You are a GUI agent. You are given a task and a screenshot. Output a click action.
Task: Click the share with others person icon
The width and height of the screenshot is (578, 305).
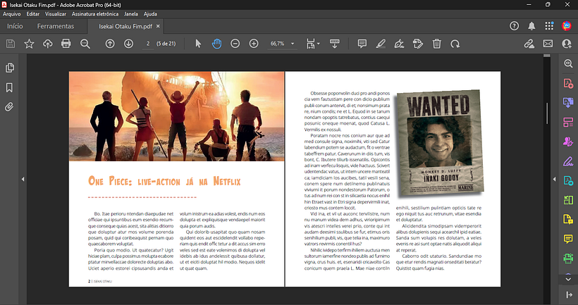[x=567, y=44]
